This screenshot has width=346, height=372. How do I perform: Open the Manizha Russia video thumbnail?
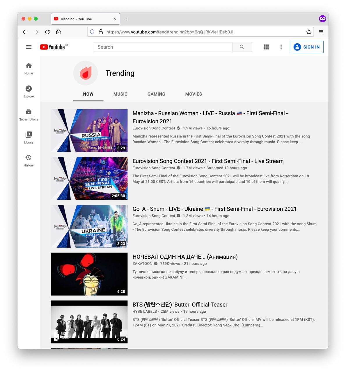89,130
